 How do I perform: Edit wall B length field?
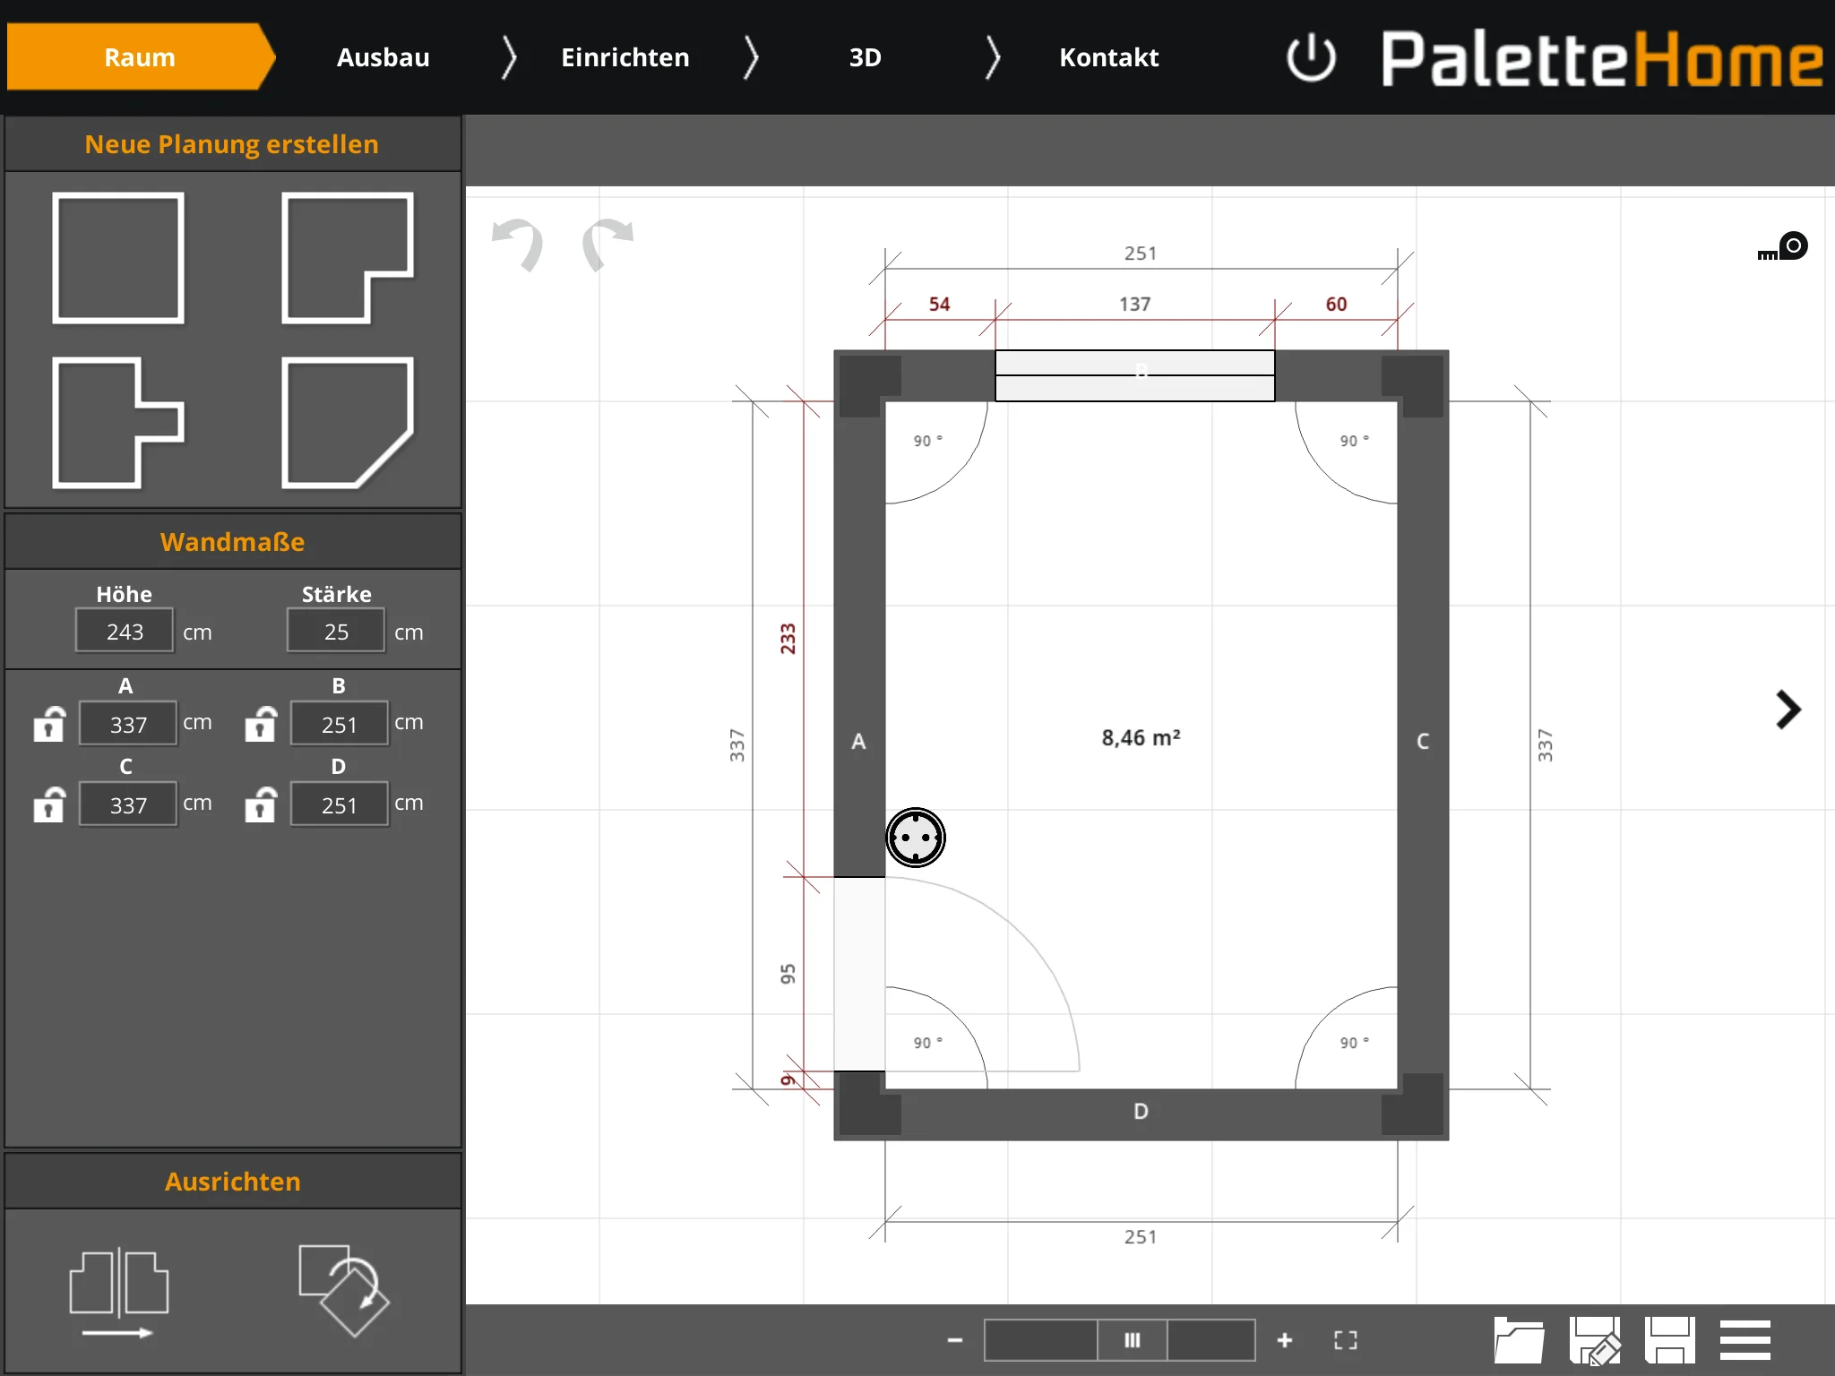[x=340, y=724]
